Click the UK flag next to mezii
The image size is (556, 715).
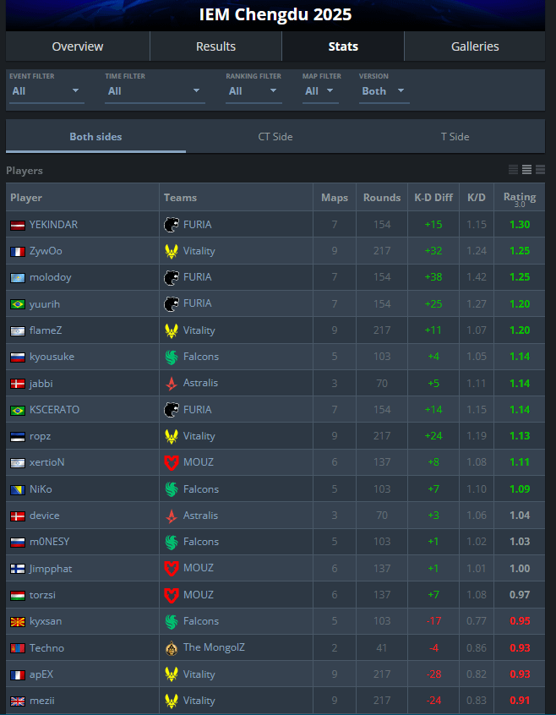tap(18, 701)
